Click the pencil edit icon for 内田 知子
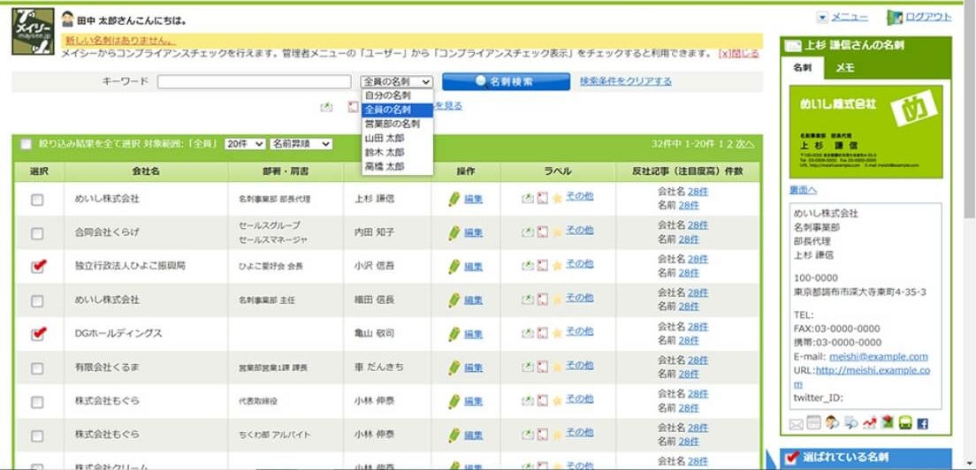Image resolution: width=976 pixels, height=470 pixels. click(454, 232)
